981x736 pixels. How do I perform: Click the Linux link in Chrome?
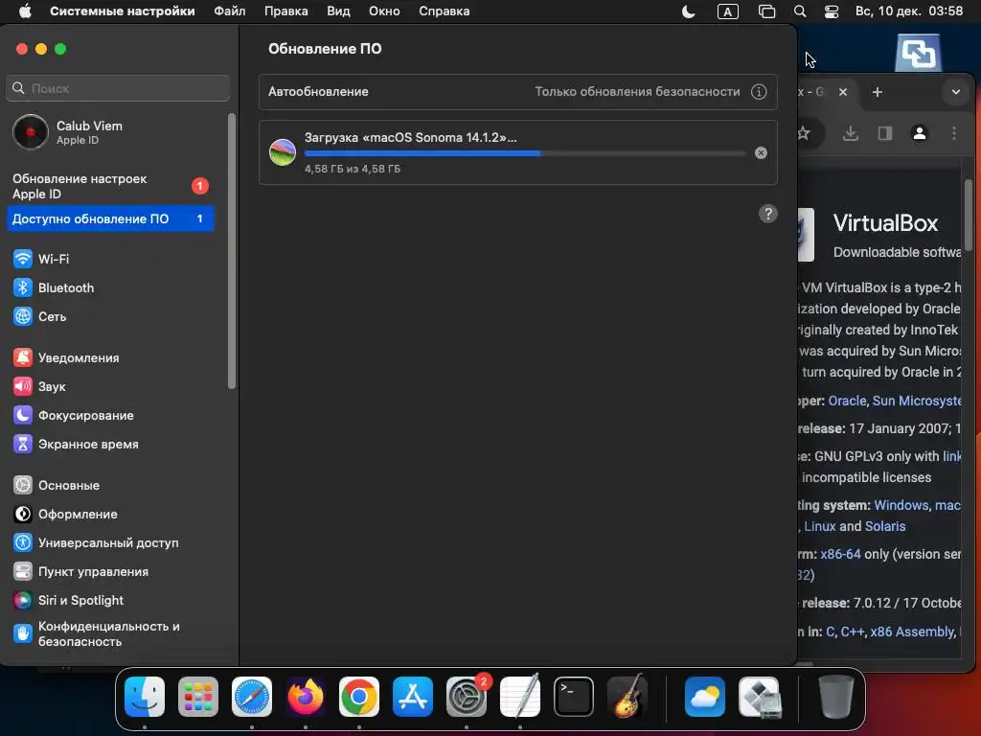pos(820,526)
